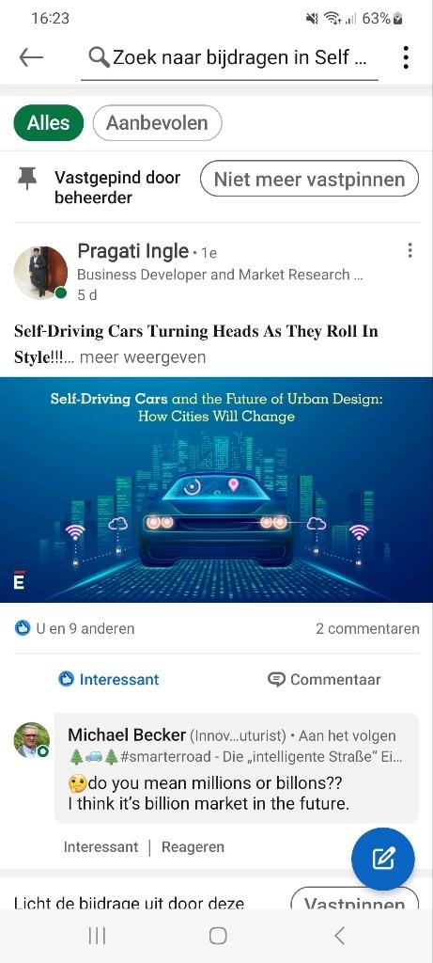Screen dimensions: 433x963
Task: Open post options for Pragati Ingle's post
Action: [410, 250]
